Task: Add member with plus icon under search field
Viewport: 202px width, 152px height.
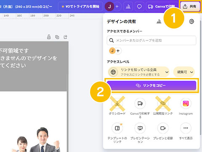Action: pos(118,51)
